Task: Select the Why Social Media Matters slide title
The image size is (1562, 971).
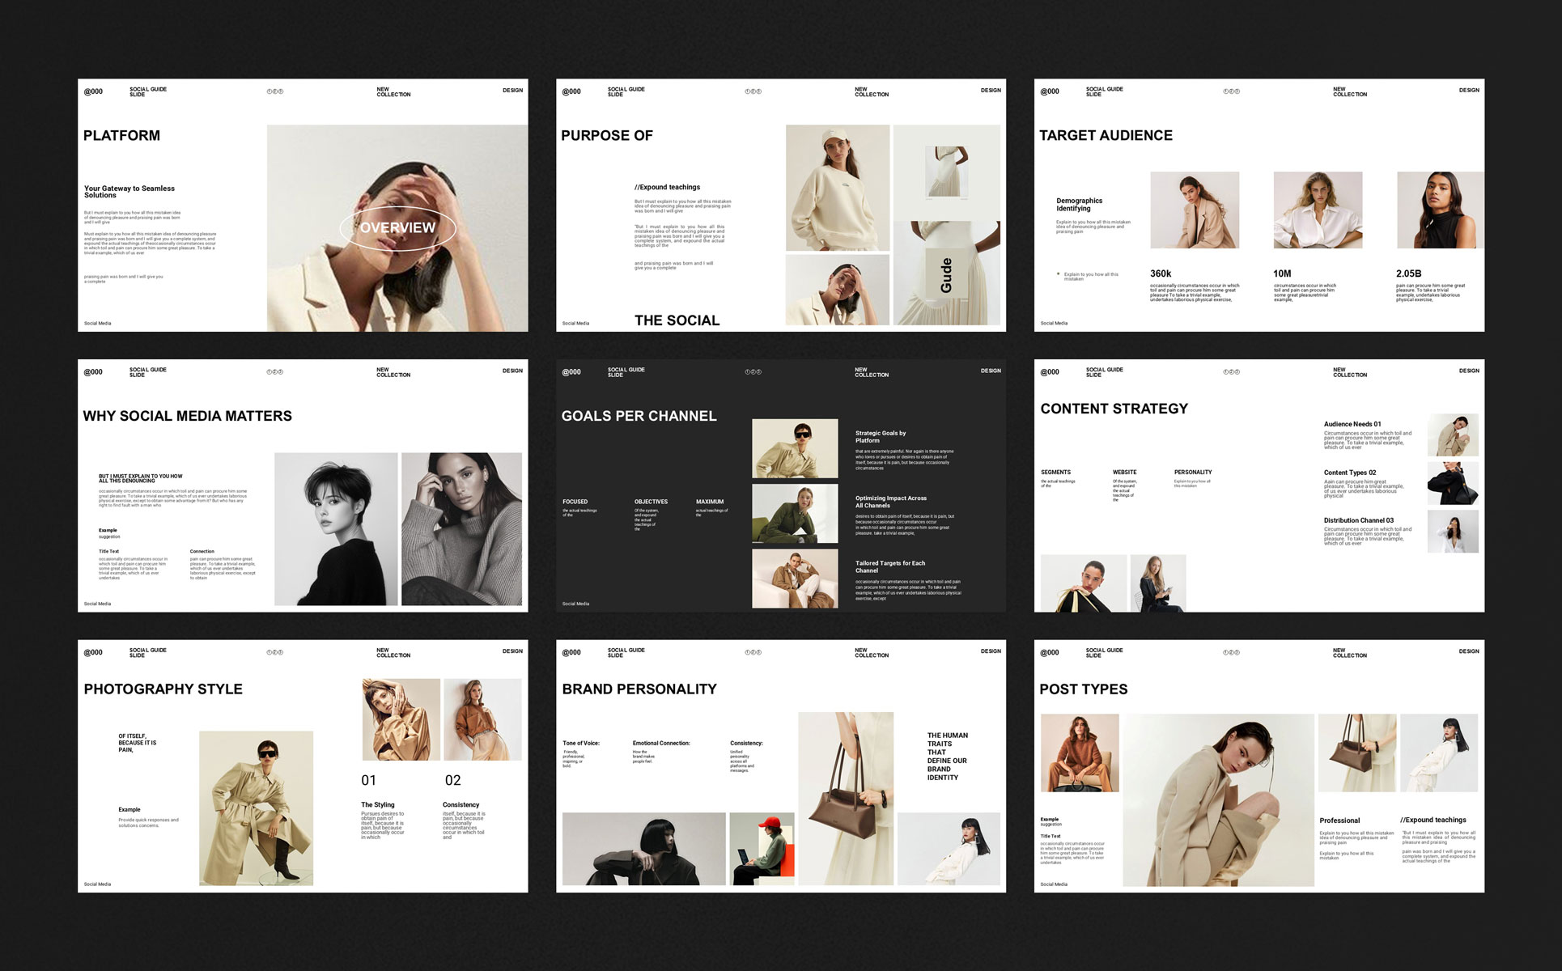Action: pyautogui.click(x=187, y=416)
